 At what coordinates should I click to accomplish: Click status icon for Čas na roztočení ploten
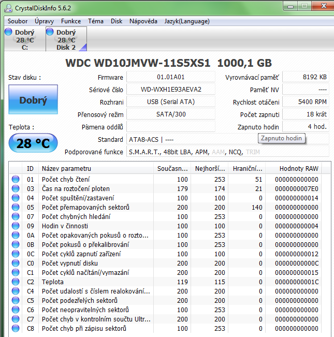(x=16, y=188)
